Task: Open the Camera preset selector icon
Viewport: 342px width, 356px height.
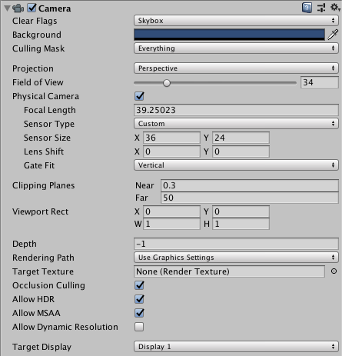Action: (x=321, y=8)
